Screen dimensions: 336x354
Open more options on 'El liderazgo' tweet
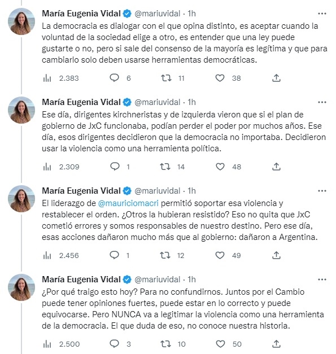pyautogui.click(x=322, y=191)
